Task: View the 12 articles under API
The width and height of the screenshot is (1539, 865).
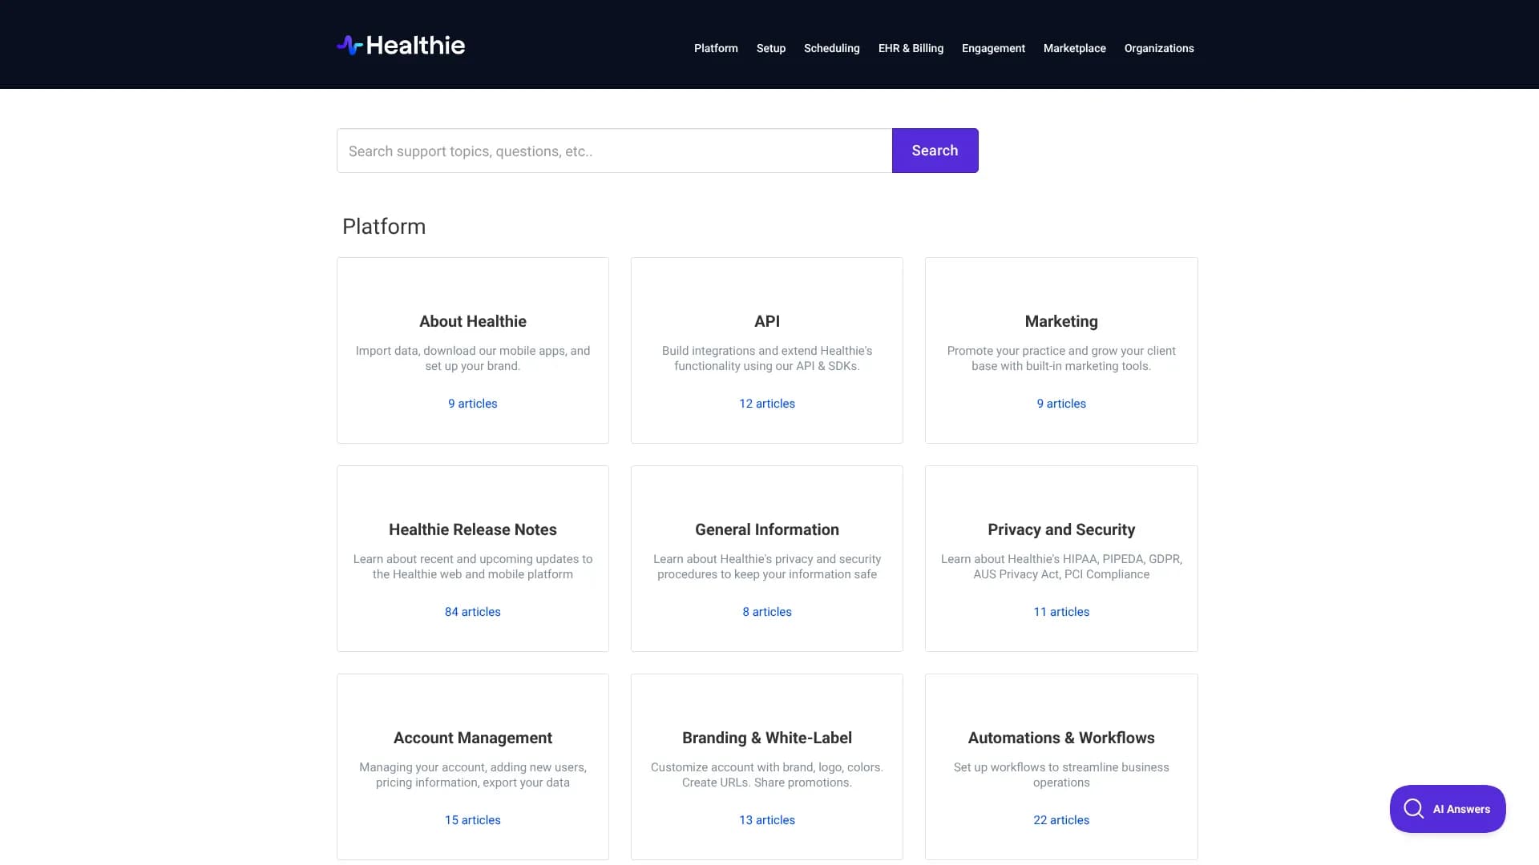Action: point(766,404)
